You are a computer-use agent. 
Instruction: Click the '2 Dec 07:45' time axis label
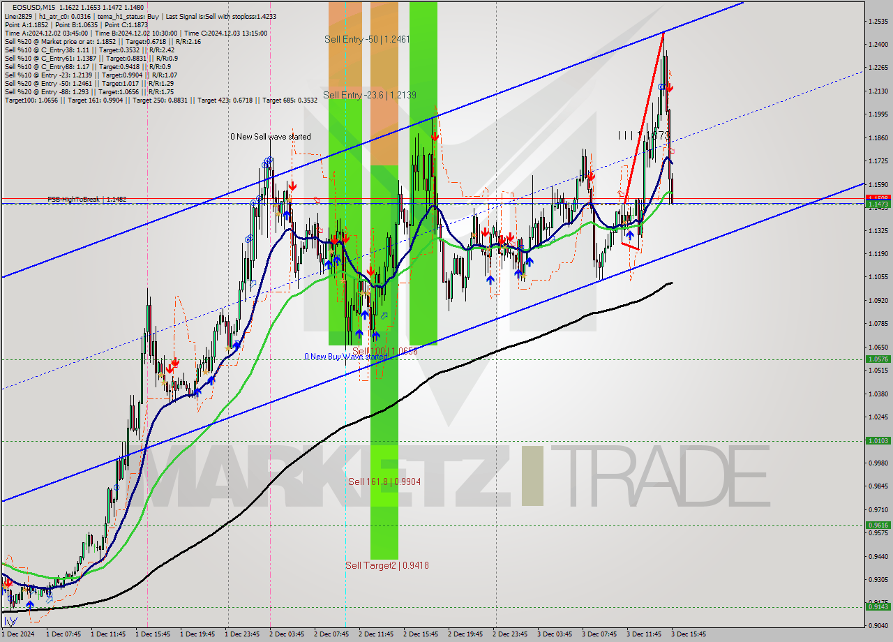click(x=331, y=634)
